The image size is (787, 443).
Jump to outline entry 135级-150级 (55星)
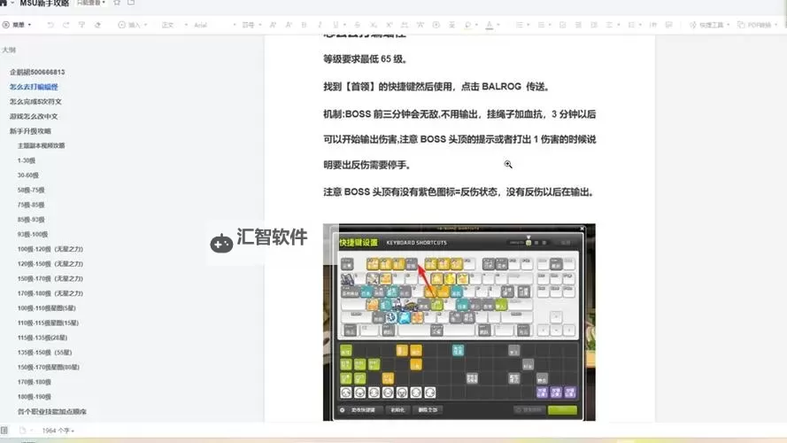[44, 352]
